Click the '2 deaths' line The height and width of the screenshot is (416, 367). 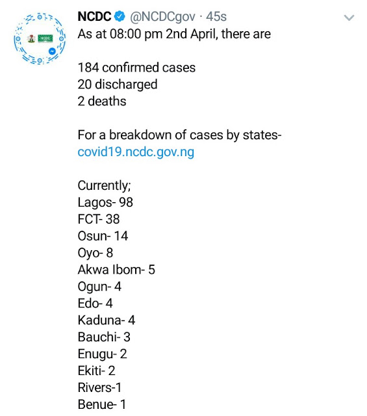(x=102, y=101)
